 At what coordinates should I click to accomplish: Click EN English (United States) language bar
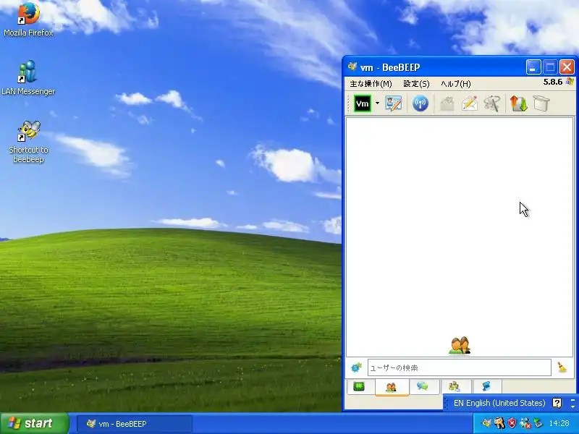coord(499,403)
